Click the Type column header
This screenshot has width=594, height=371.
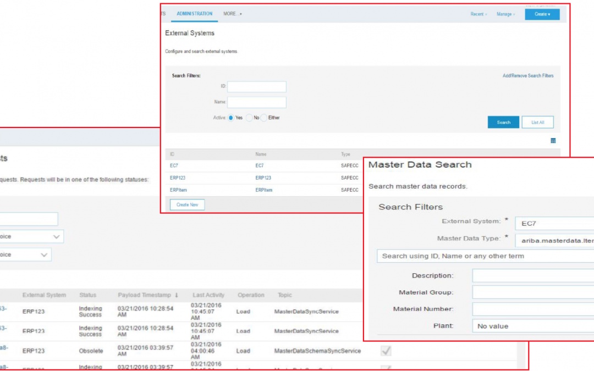pyautogui.click(x=345, y=154)
